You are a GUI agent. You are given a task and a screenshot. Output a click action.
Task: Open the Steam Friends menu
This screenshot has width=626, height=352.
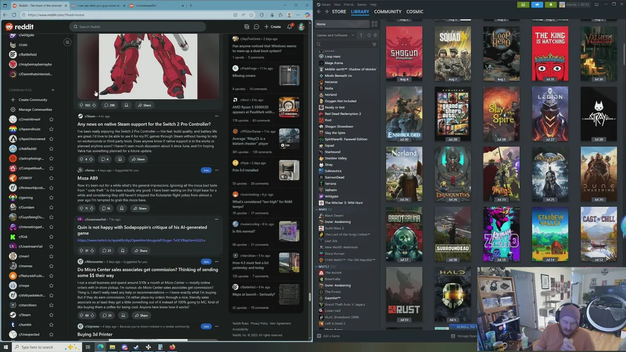(x=349, y=4)
